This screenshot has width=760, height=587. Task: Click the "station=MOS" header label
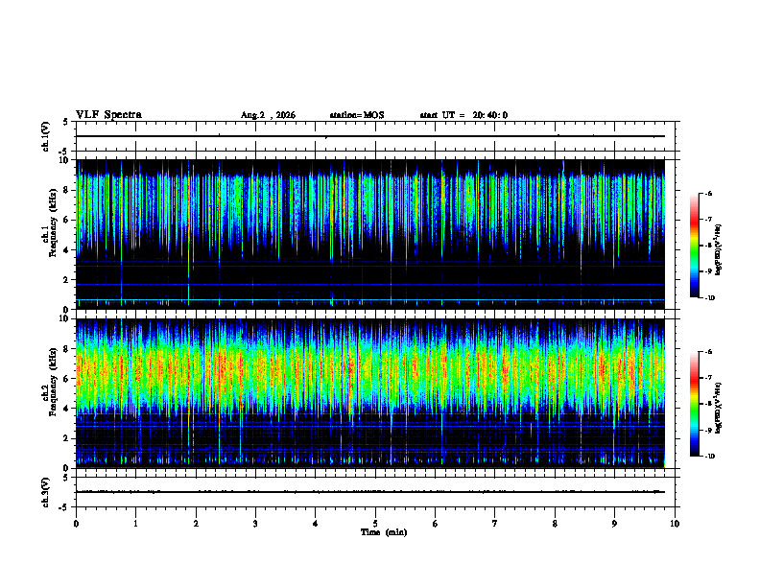click(357, 115)
